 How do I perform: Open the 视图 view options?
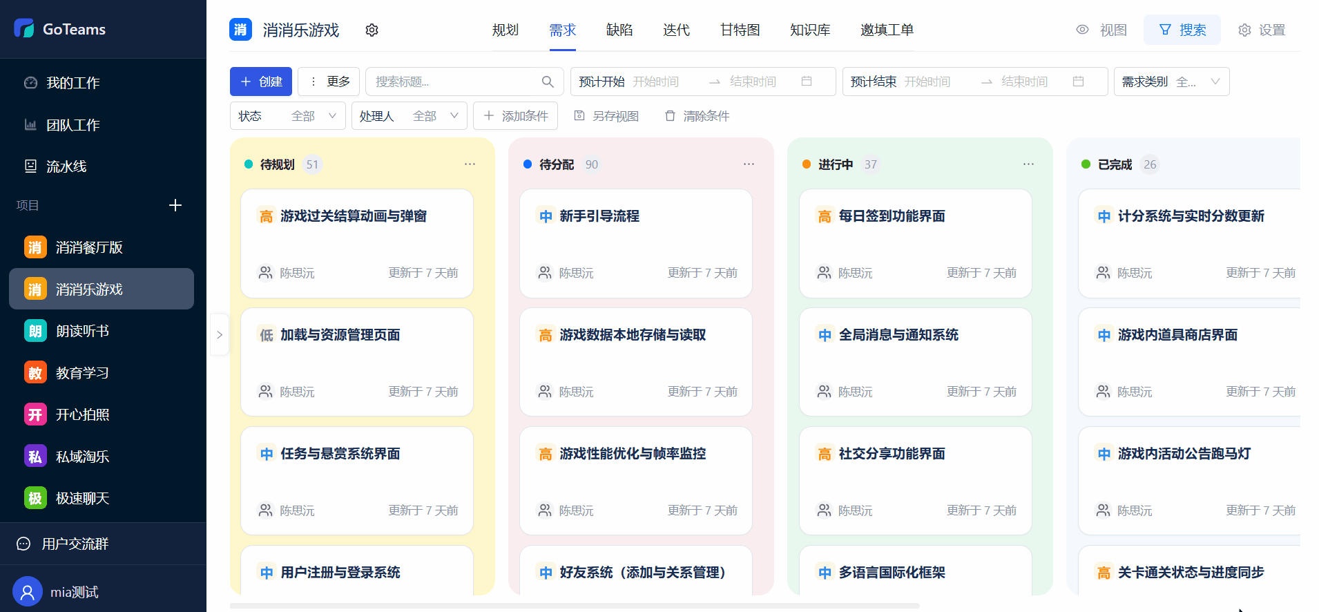(x=1102, y=30)
